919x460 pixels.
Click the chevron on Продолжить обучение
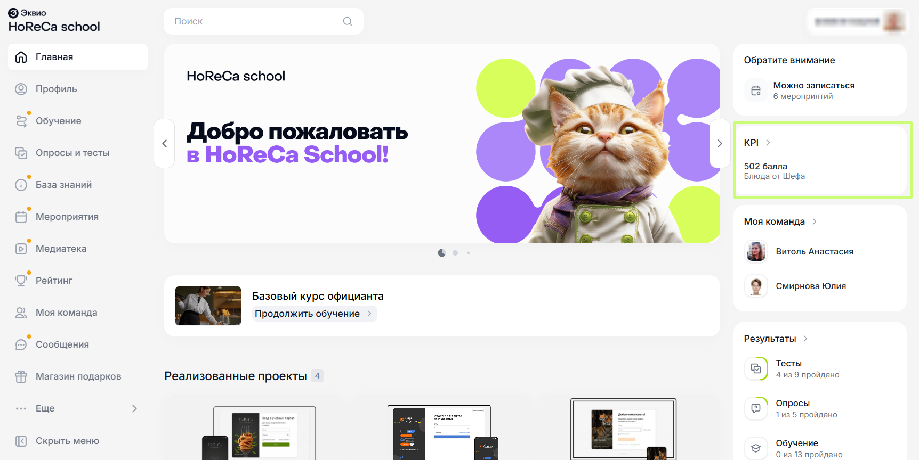click(369, 314)
